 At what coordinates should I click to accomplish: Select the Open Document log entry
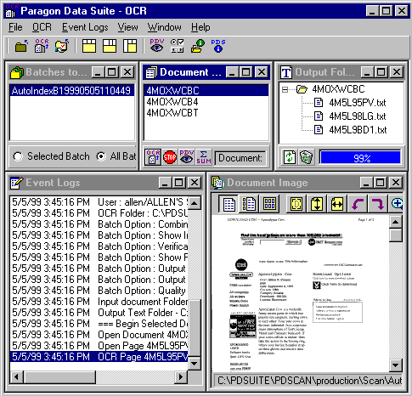(x=99, y=335)
